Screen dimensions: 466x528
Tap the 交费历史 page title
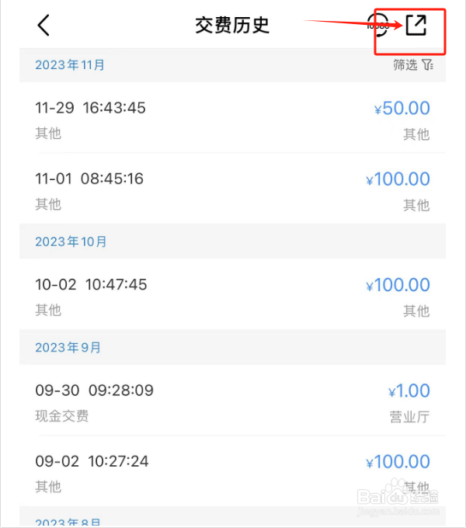click(x=232, y=26)
